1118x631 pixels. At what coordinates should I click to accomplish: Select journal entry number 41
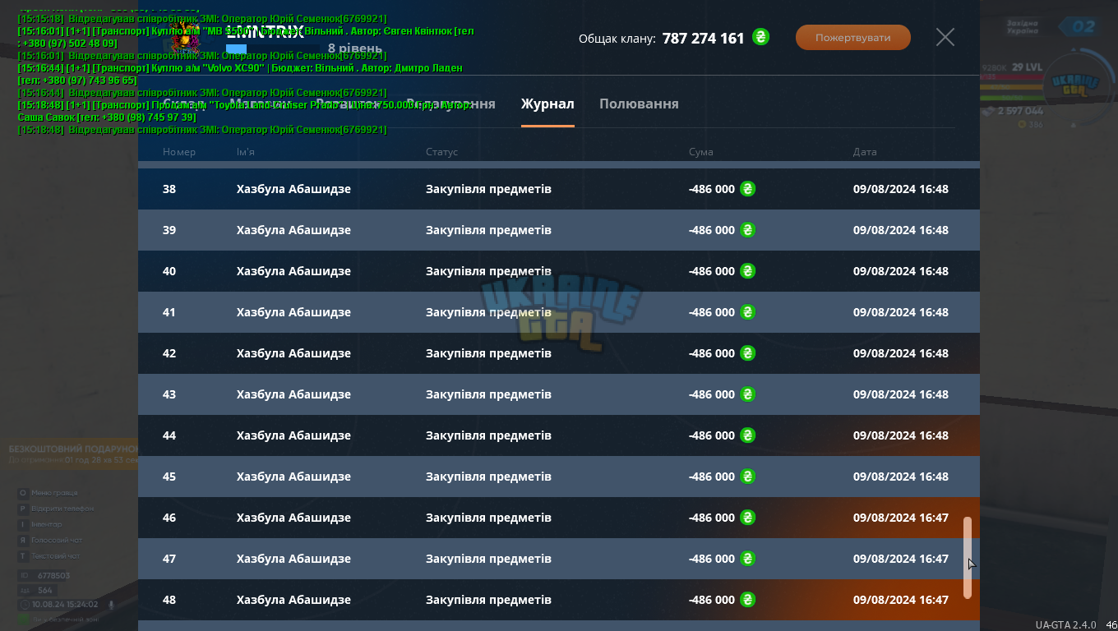click(559, 312)
